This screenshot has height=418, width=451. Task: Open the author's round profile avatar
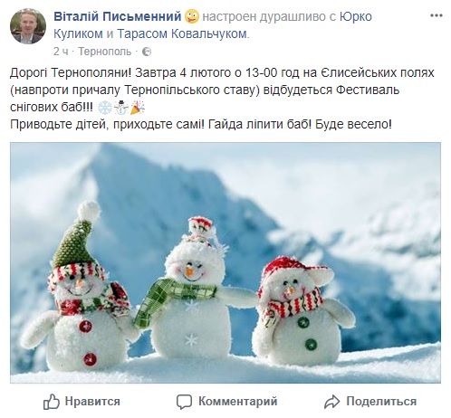pos(28,26)
